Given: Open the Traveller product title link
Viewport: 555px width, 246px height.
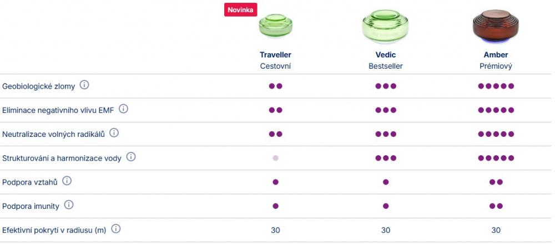Looking at the screenshot, I should point(275,55).
